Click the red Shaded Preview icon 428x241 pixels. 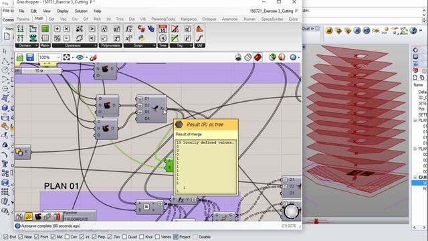(x=257, y=58)
